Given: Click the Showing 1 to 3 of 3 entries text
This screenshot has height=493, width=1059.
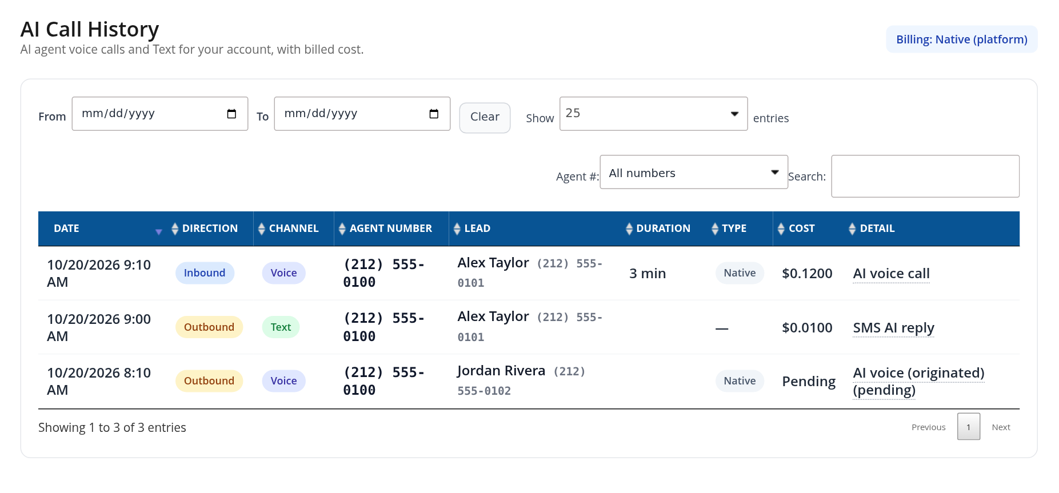Looking at the screenshot, I should point(112,428).
